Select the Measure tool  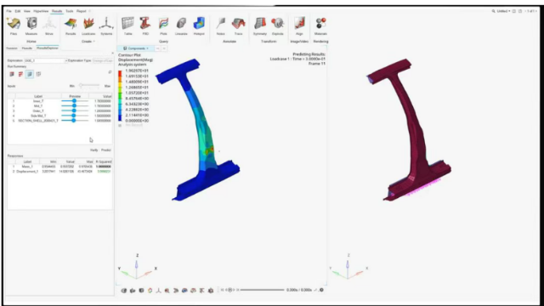pyautogui.click(x=31, y=26)
